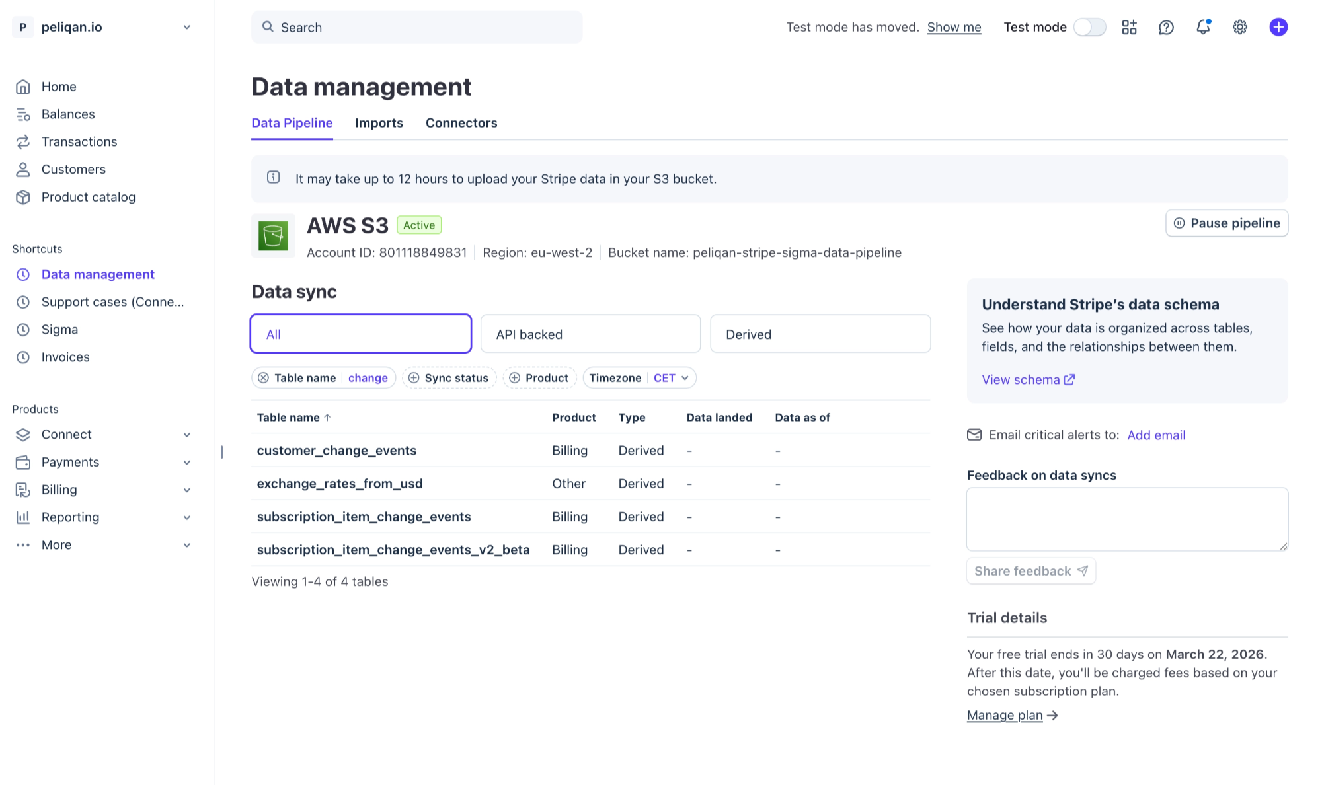The height and width of the screenshot is (785, 1322).
Task: Select the Derived filter option
Action: coord(820,334)
